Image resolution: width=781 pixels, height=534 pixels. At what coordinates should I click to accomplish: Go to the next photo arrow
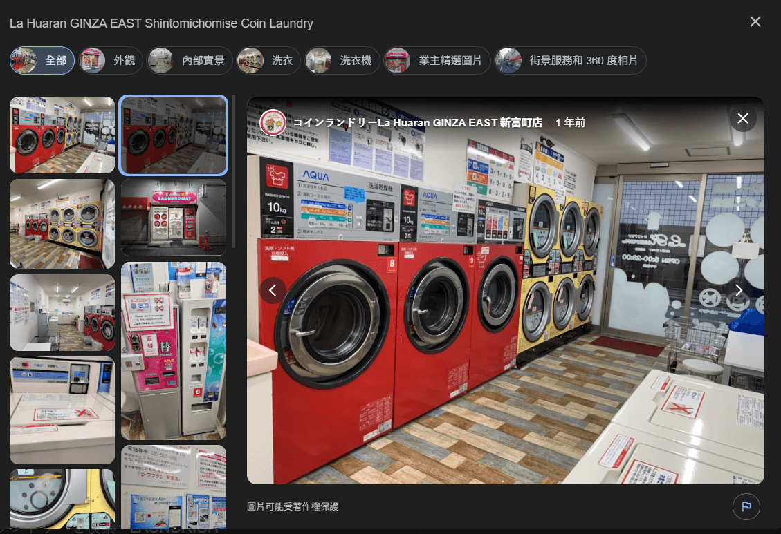tap(738, 290)
